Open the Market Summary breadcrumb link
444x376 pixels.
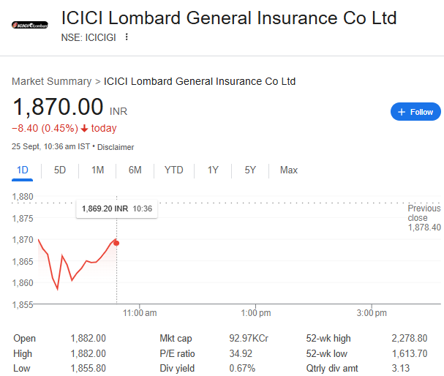pos(51,81)
